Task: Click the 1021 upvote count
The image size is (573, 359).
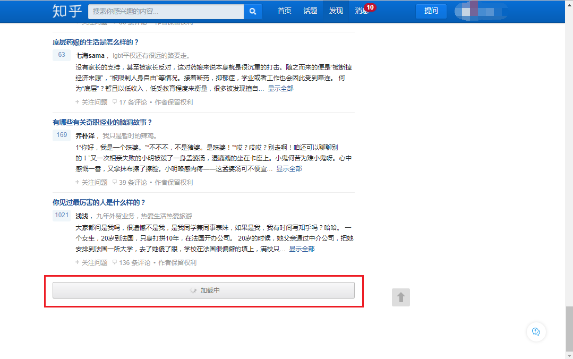Action: 62,215
